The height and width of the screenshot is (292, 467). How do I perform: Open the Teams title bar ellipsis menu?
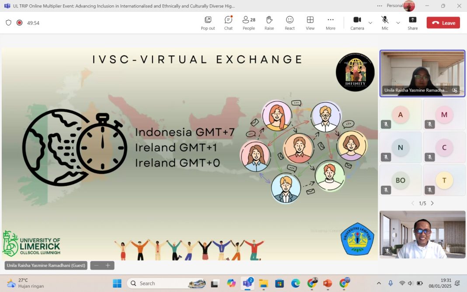point(379,6)
